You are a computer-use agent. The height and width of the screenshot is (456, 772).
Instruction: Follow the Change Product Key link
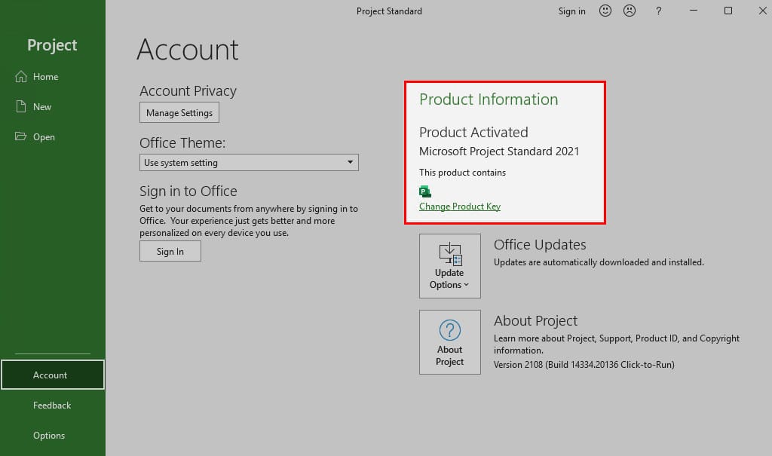(x=460, y=207)
